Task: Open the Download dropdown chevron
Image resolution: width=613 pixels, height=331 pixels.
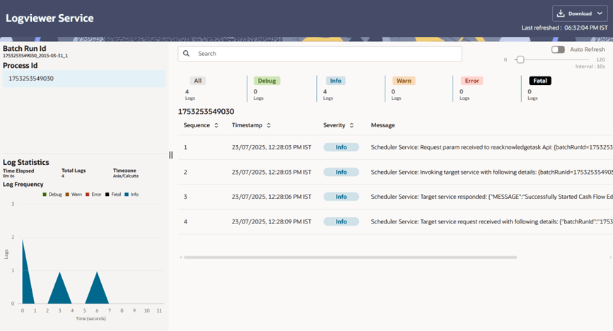Action: (x=600, y=13)
